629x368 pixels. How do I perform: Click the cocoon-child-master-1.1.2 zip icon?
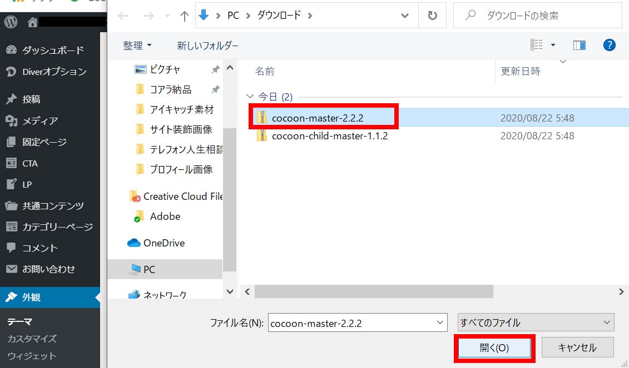pos(262,136)
